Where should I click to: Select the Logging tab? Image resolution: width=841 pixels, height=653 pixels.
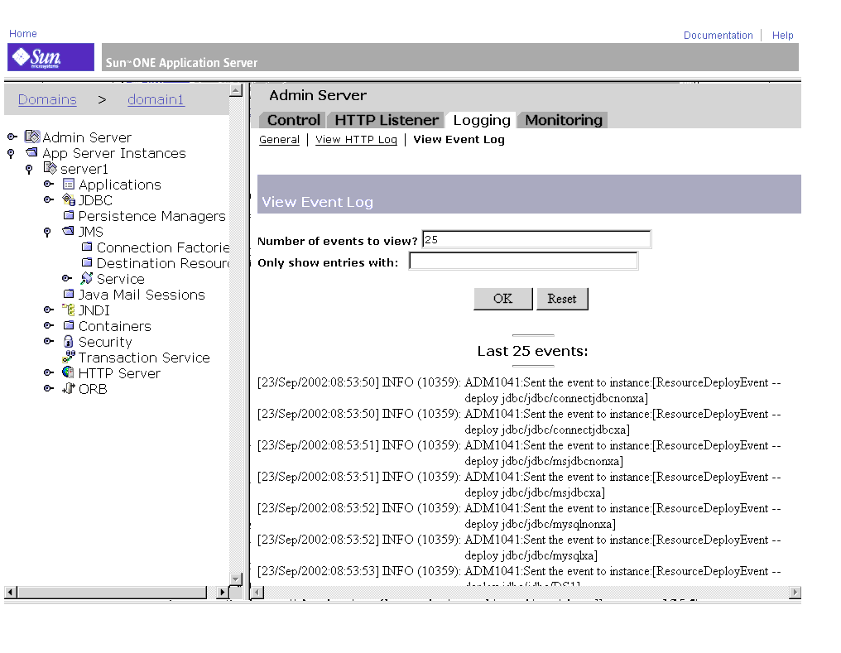tap(482, 120)
